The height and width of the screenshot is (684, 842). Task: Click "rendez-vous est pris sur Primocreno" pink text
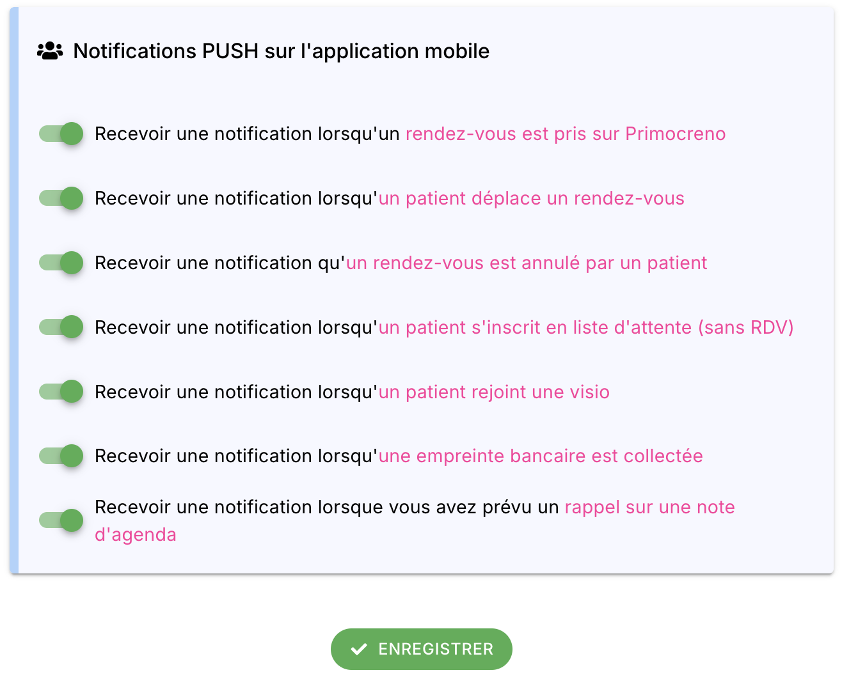pyautogui.click(x=566, y=134)
